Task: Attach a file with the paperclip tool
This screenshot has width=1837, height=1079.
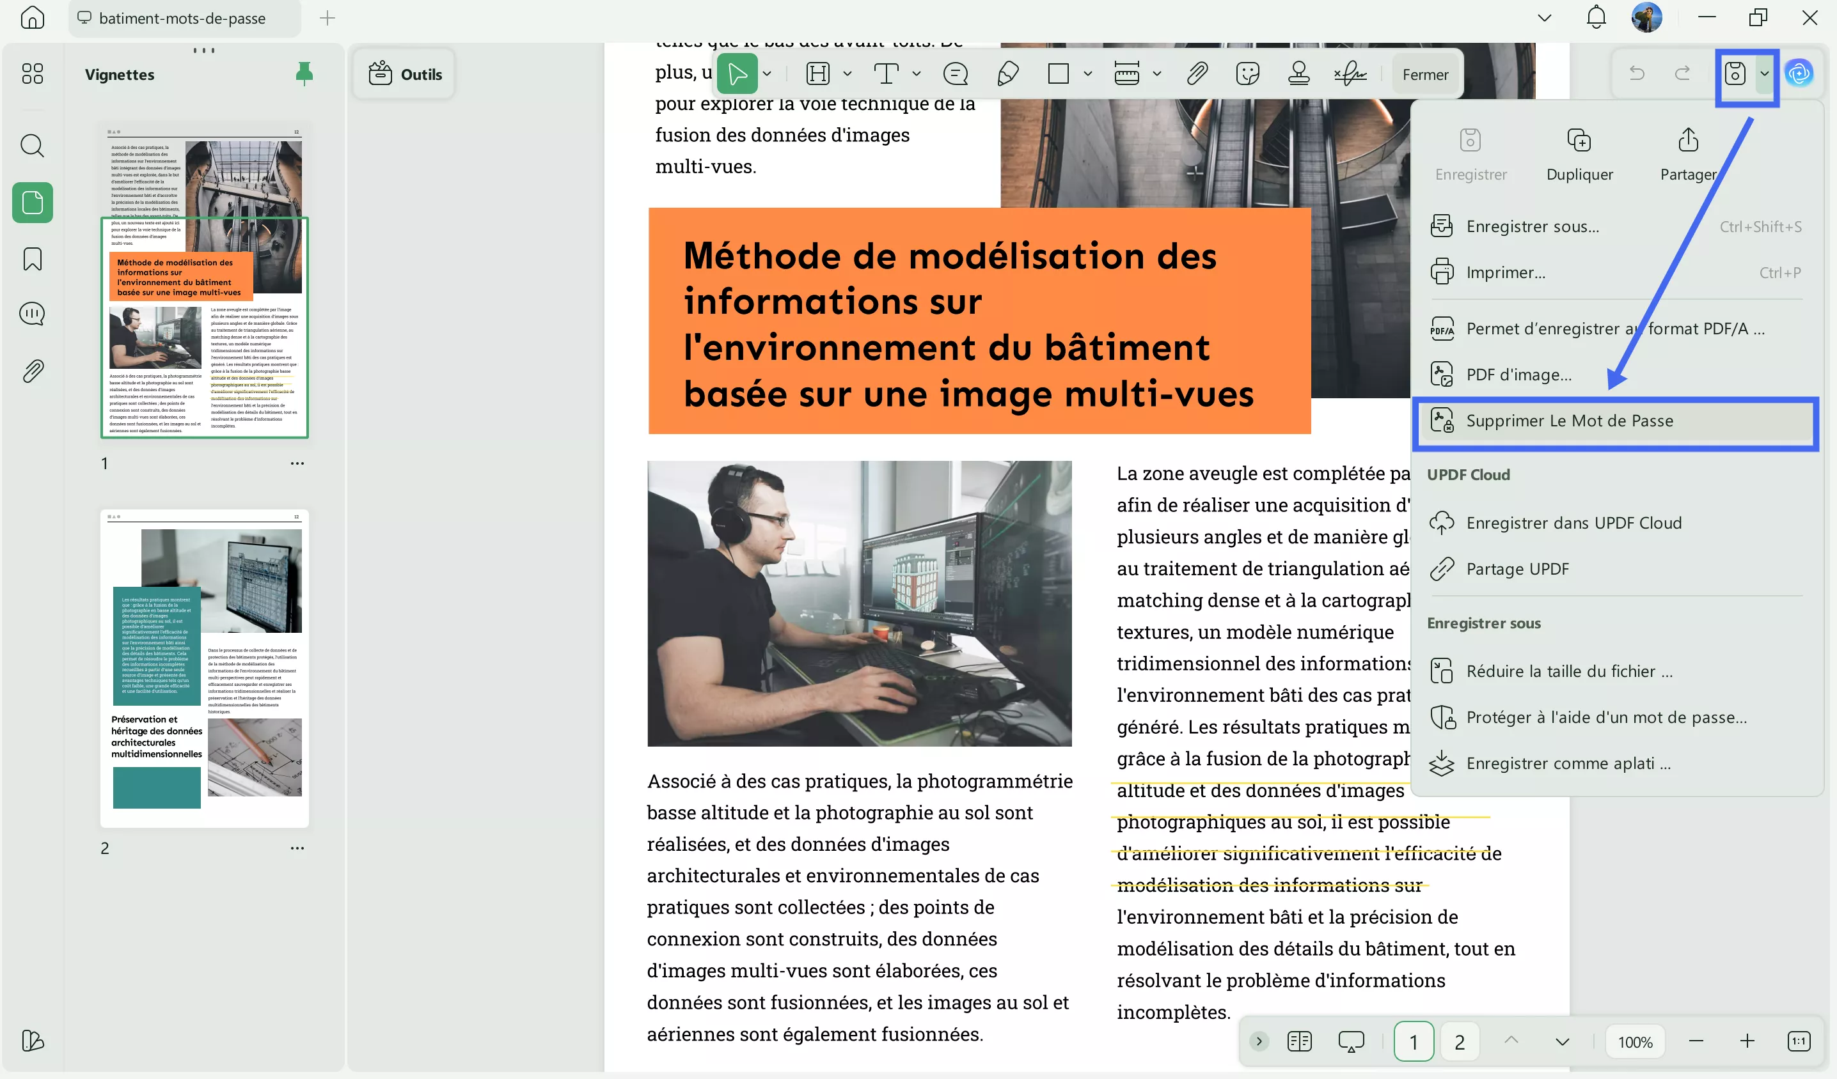Action: [x=1196, y=73]
